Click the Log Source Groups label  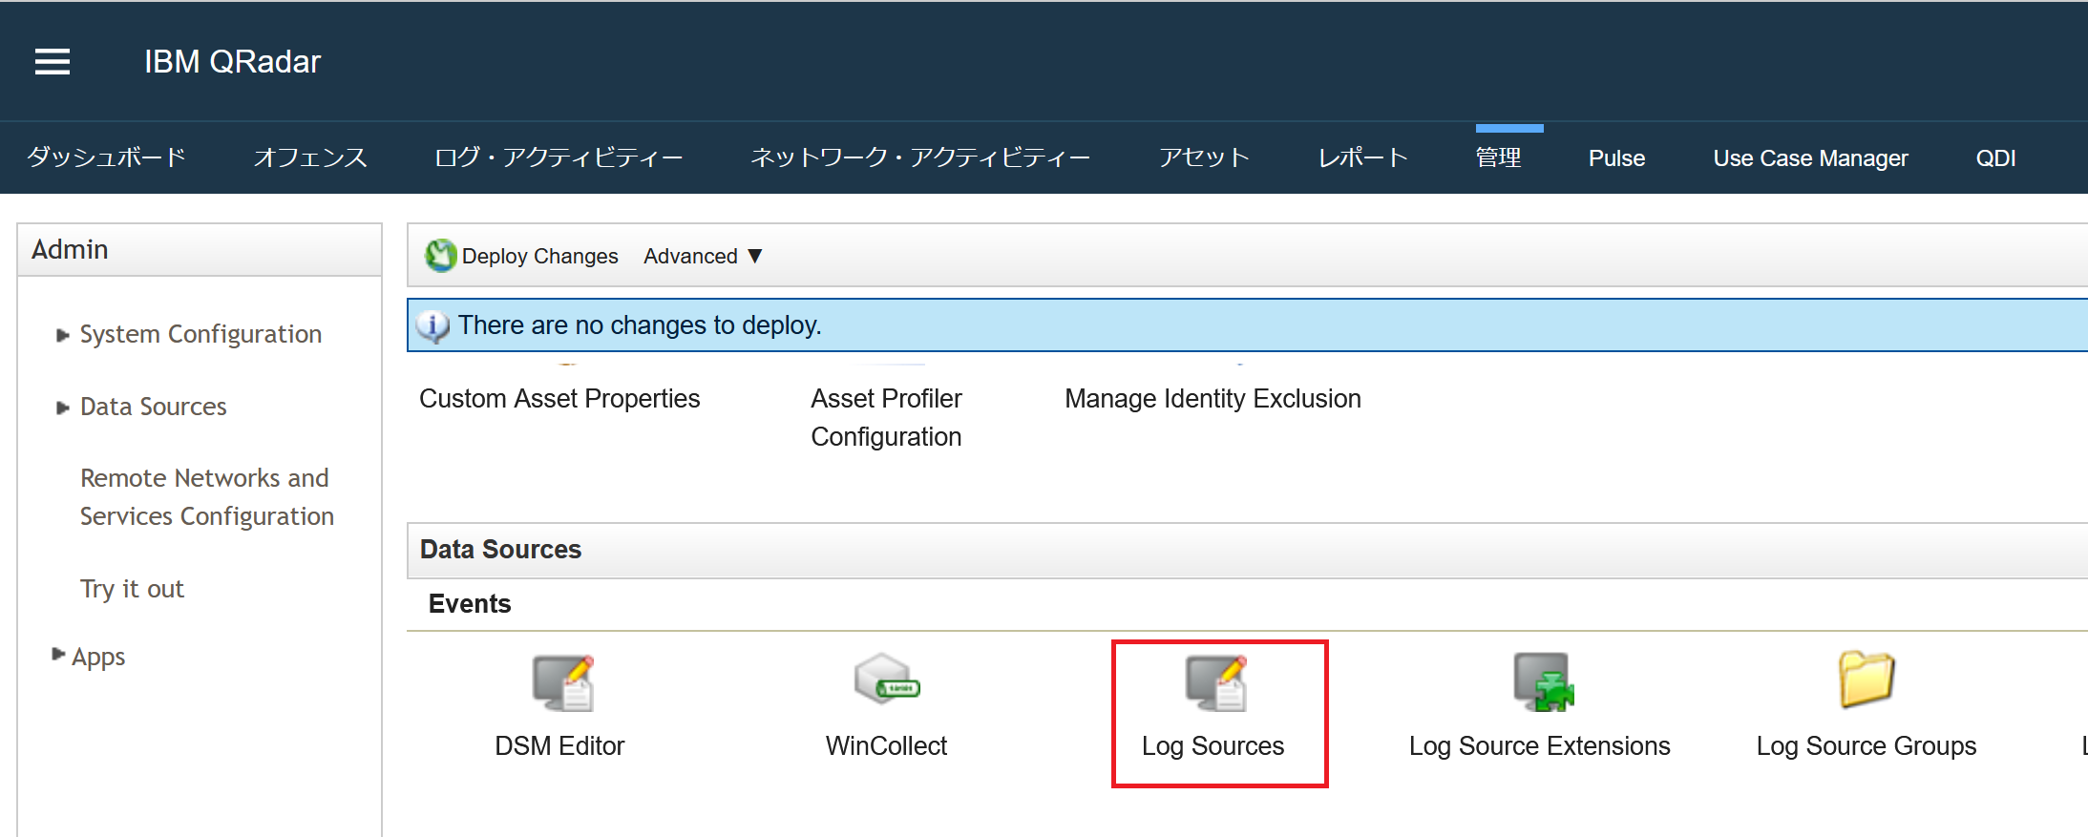[1867, 746]
